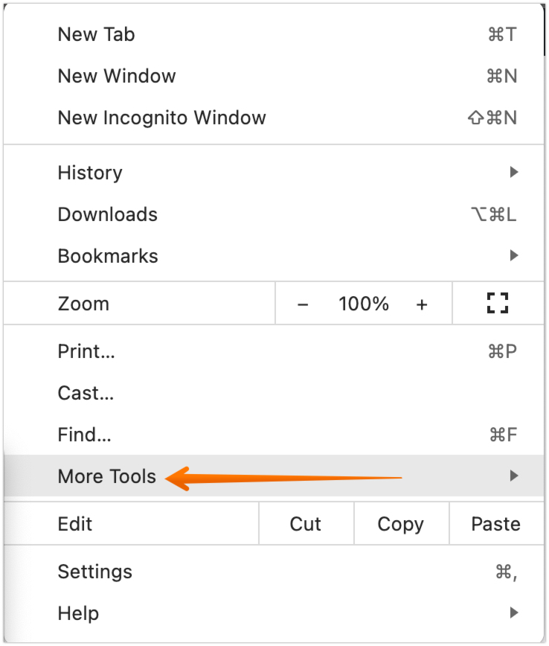Select Cast… from the menu
The height and width of the screenshot is (646, 549).
(x=86, y=393)
